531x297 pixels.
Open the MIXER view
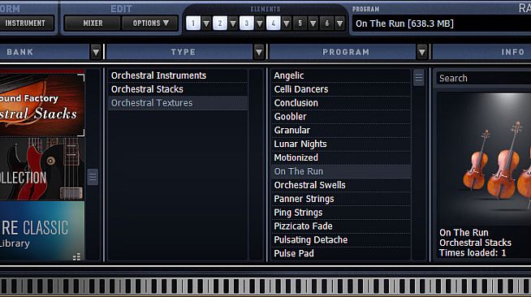93,24
